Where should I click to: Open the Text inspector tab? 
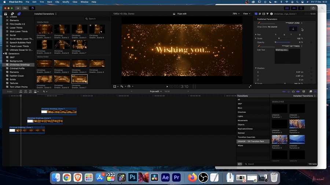coord(260,14)
